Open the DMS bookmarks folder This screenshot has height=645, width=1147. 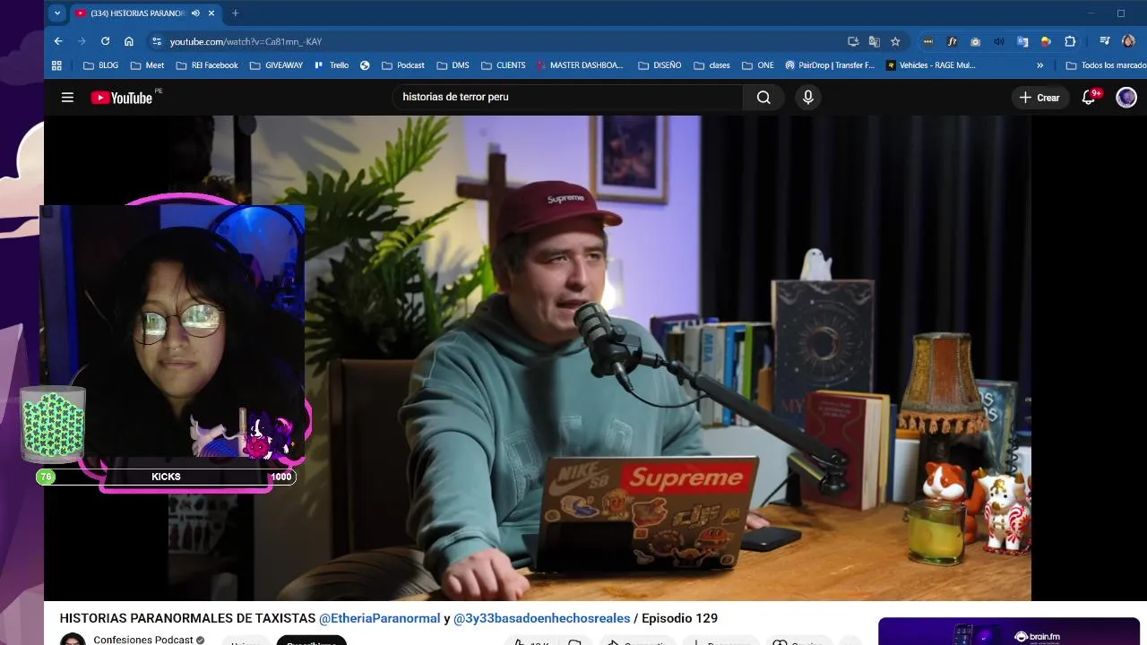(453, 65)
